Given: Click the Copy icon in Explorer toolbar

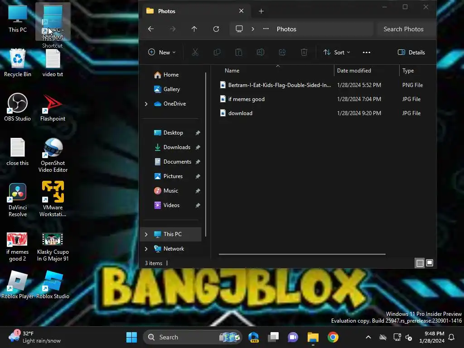Looking at the screenshot, I should [x=217, y=53].
